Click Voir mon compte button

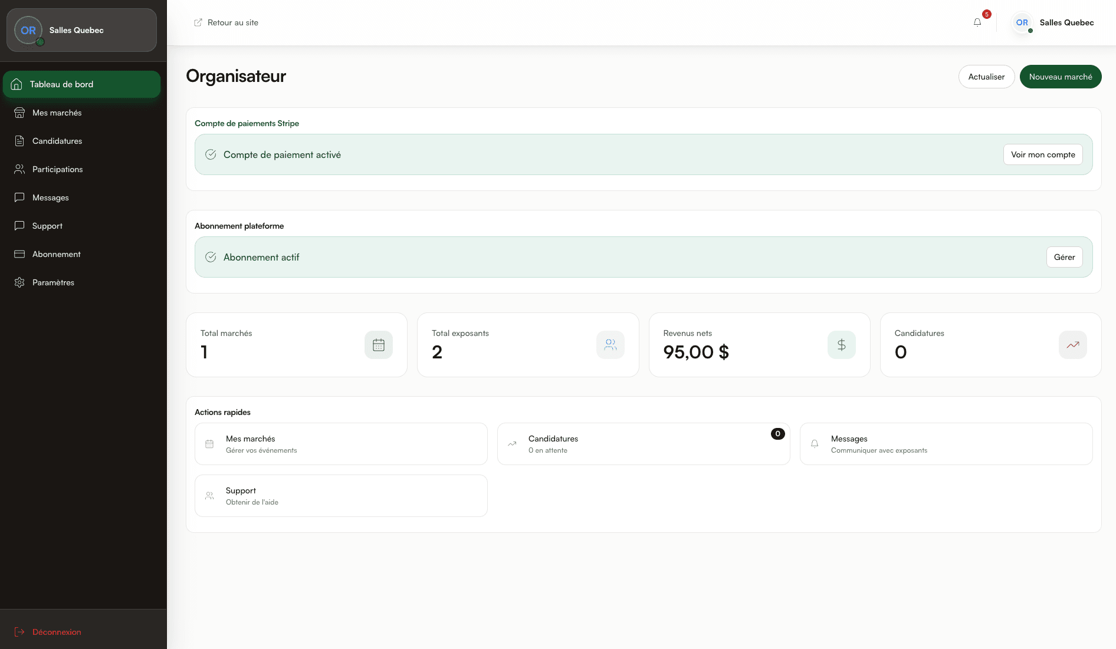[x=1042, y=154]
